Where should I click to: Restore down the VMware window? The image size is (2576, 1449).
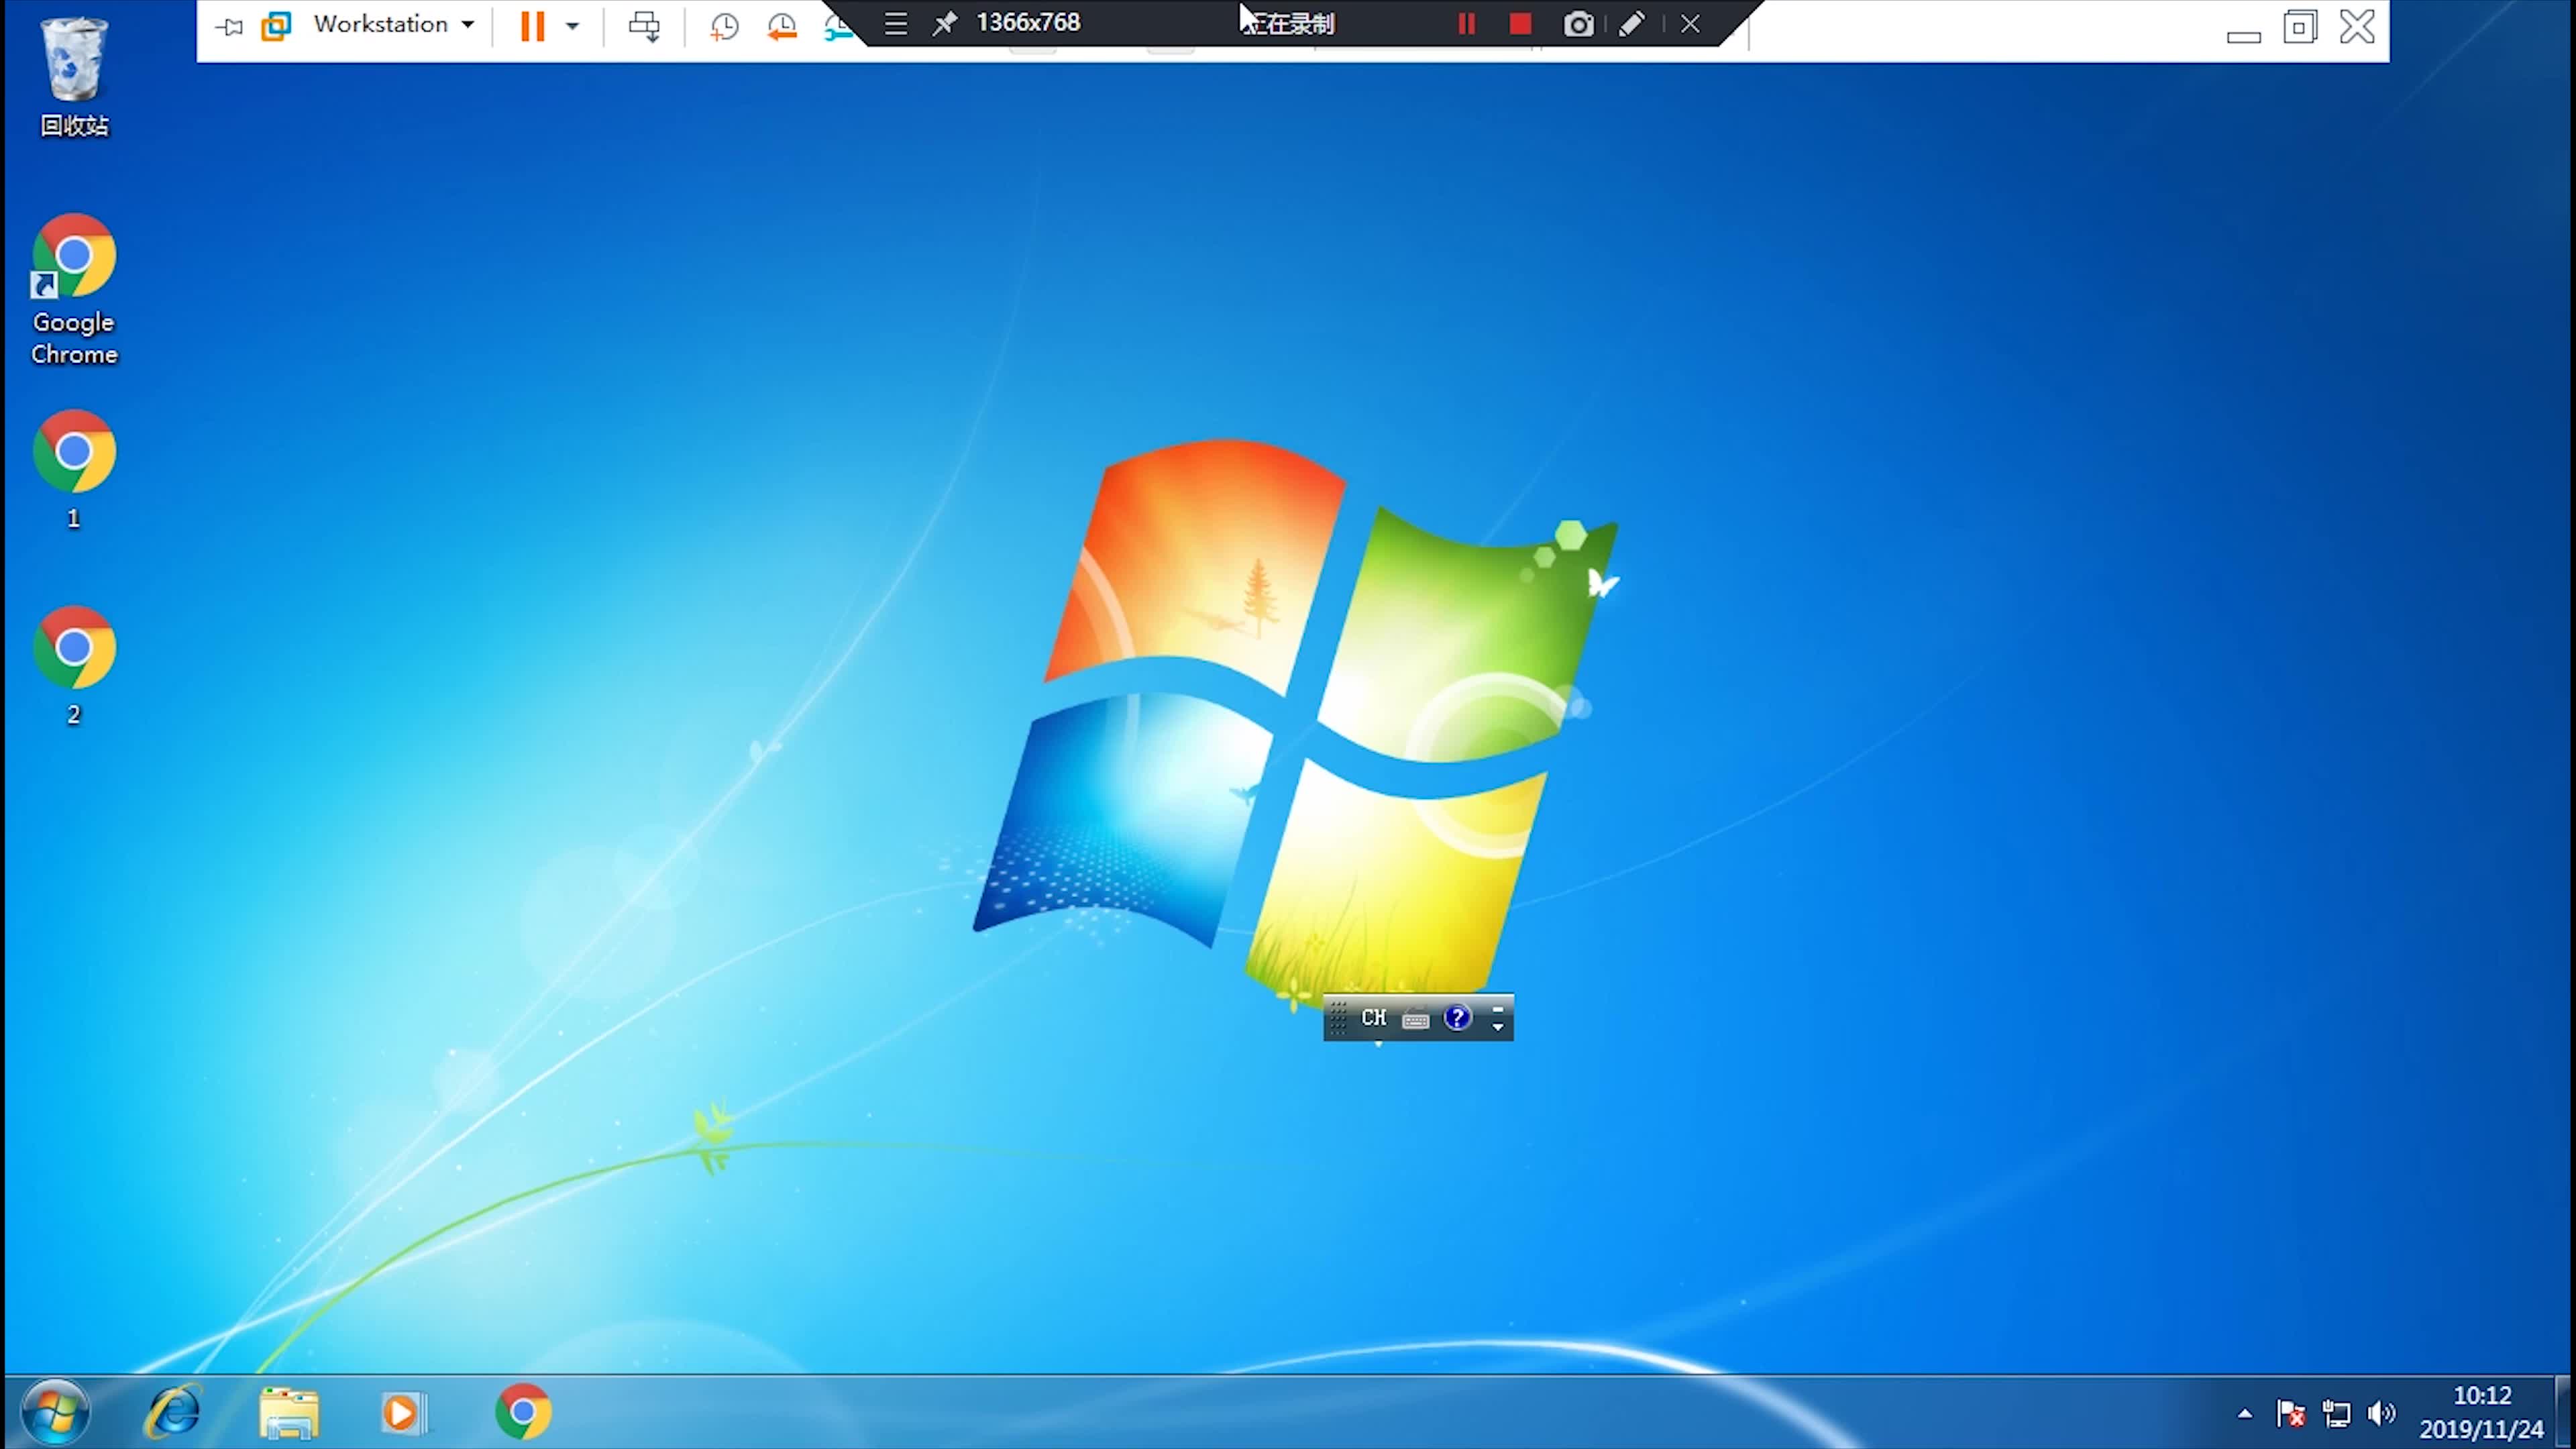pos(2300,27)
